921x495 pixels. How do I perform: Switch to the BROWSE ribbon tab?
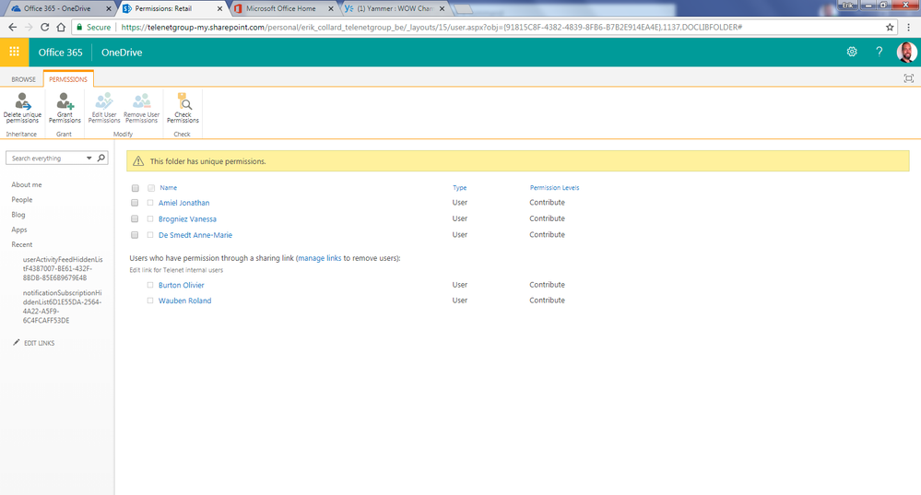click(x=23, y=79)
